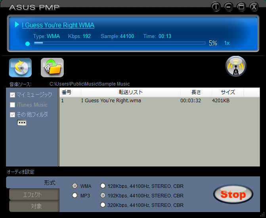Image resolution: width=266 pixels, height=218 pixels.
Task: Switch to the 対象 tab
Action: coord(34,206)
